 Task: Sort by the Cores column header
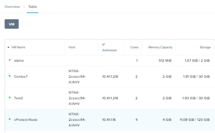tap(134, 47)
